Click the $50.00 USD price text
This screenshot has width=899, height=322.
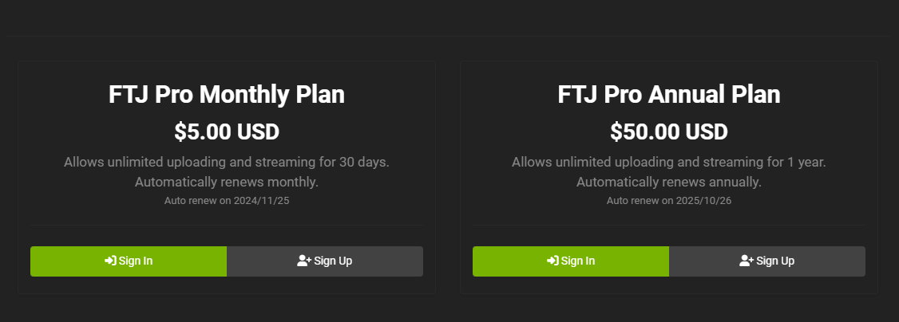pos(668,132)
